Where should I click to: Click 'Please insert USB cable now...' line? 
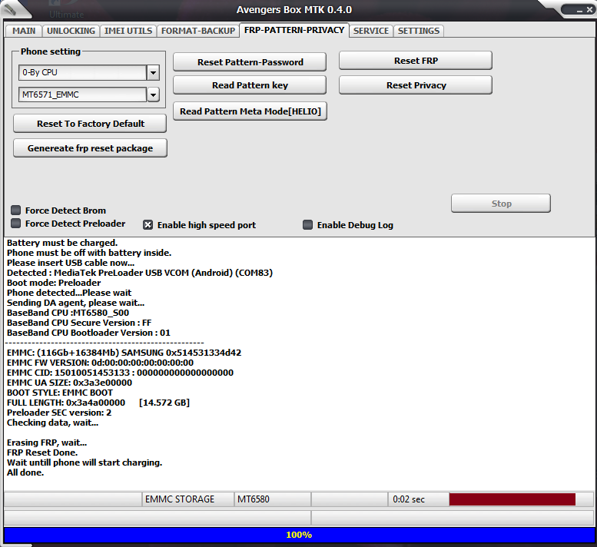coord(71,263)
